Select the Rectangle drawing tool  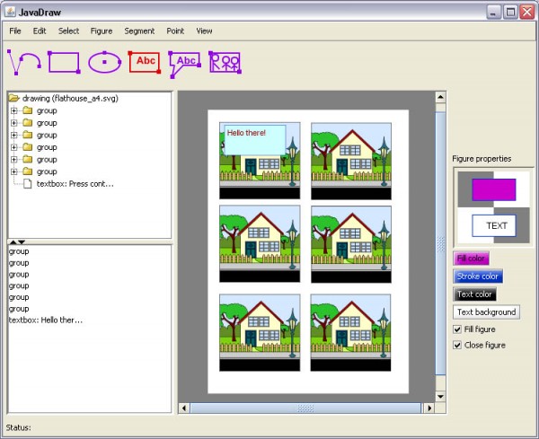click(x=64, y=62)
